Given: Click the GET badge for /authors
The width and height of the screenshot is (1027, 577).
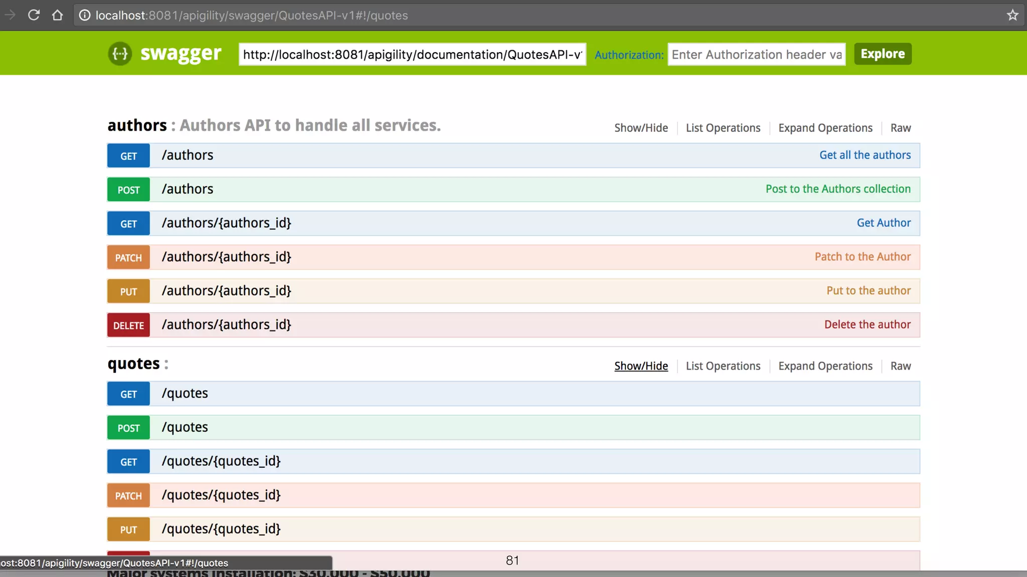Looking at the screenshot, I should click(x=128, y=156).
